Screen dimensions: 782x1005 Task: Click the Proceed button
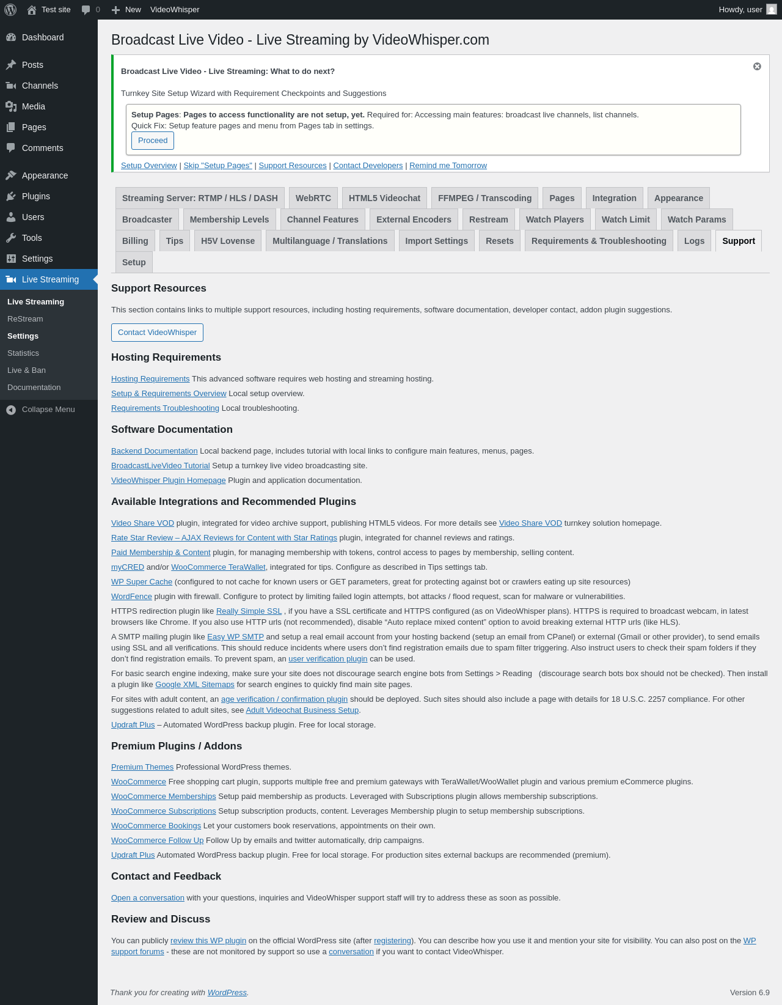pos(153,141)
